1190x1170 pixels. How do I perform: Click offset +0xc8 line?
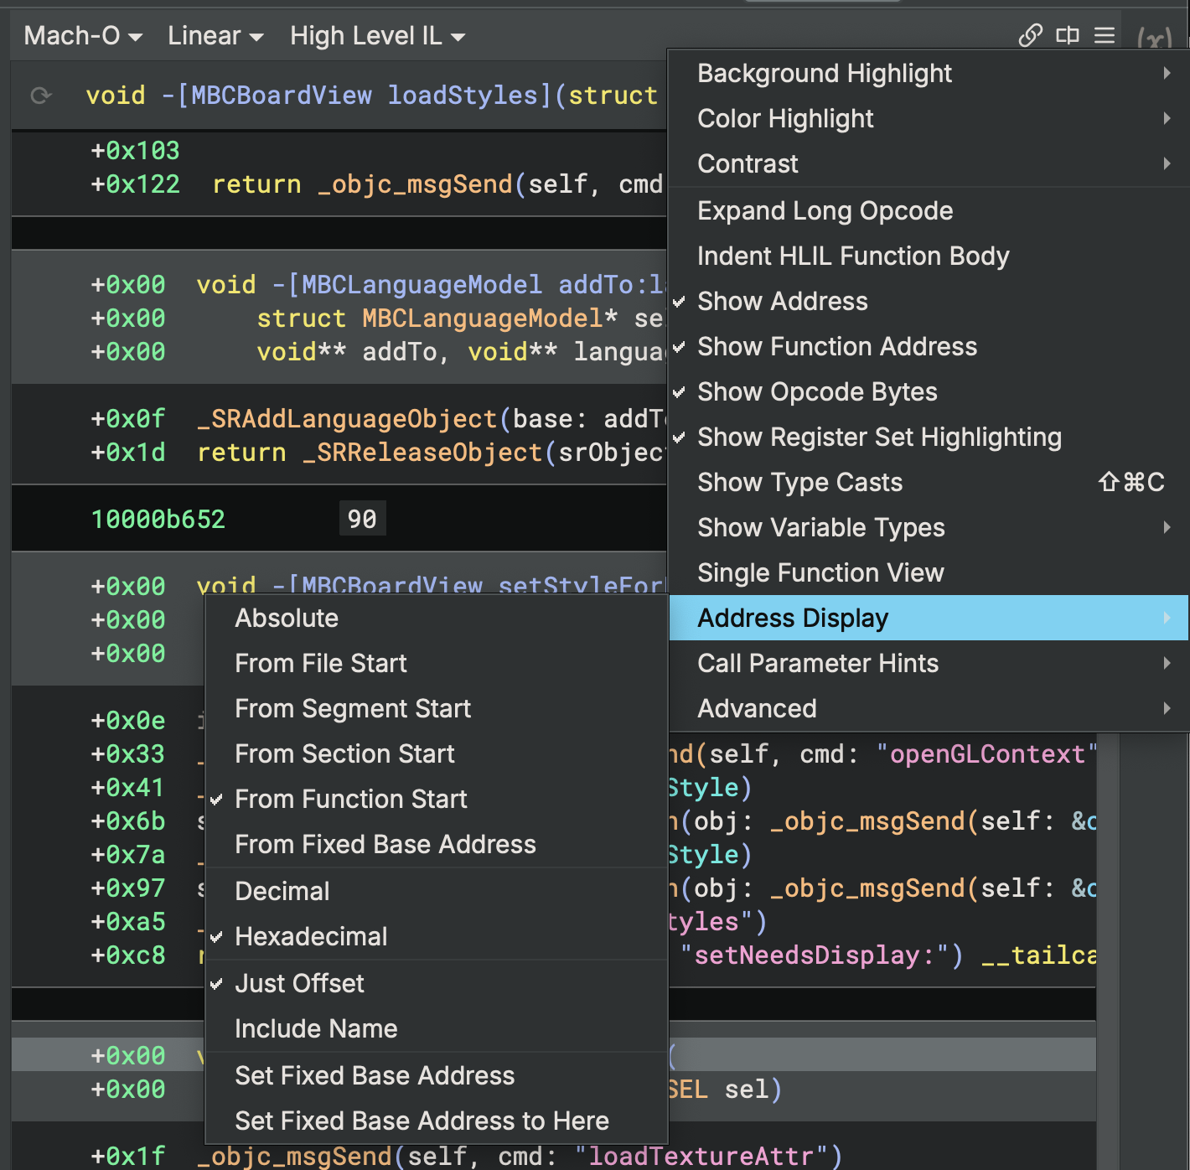pyautogui.click(x=128, y=955)
